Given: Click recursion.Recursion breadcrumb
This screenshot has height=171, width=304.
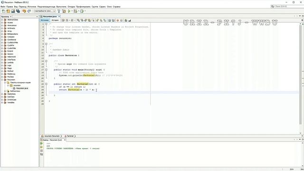Looking at the screenshot, I should [52, 136].
